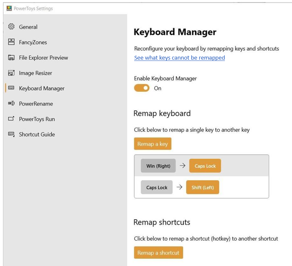Click the PowerToys Run icon
The width and height of the screenshot is (292, 266).
point(11,118)
